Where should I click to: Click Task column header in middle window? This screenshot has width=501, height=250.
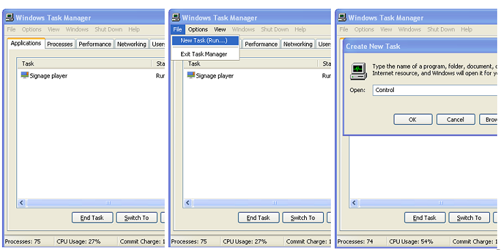(250, 64)
